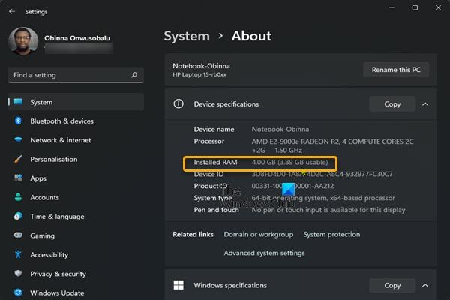
Task: Open the System category
Action: point(76,102)
